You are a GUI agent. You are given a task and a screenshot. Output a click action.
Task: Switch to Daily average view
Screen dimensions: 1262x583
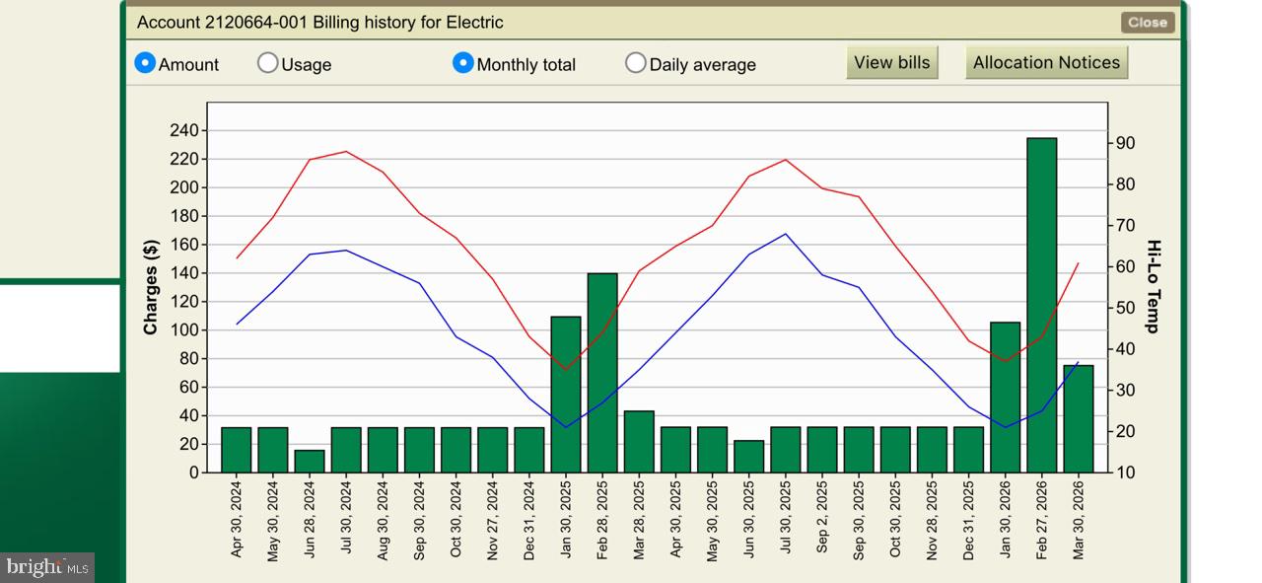coord(636,63)
